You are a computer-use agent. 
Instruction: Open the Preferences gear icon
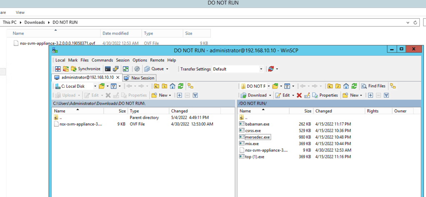137,69
